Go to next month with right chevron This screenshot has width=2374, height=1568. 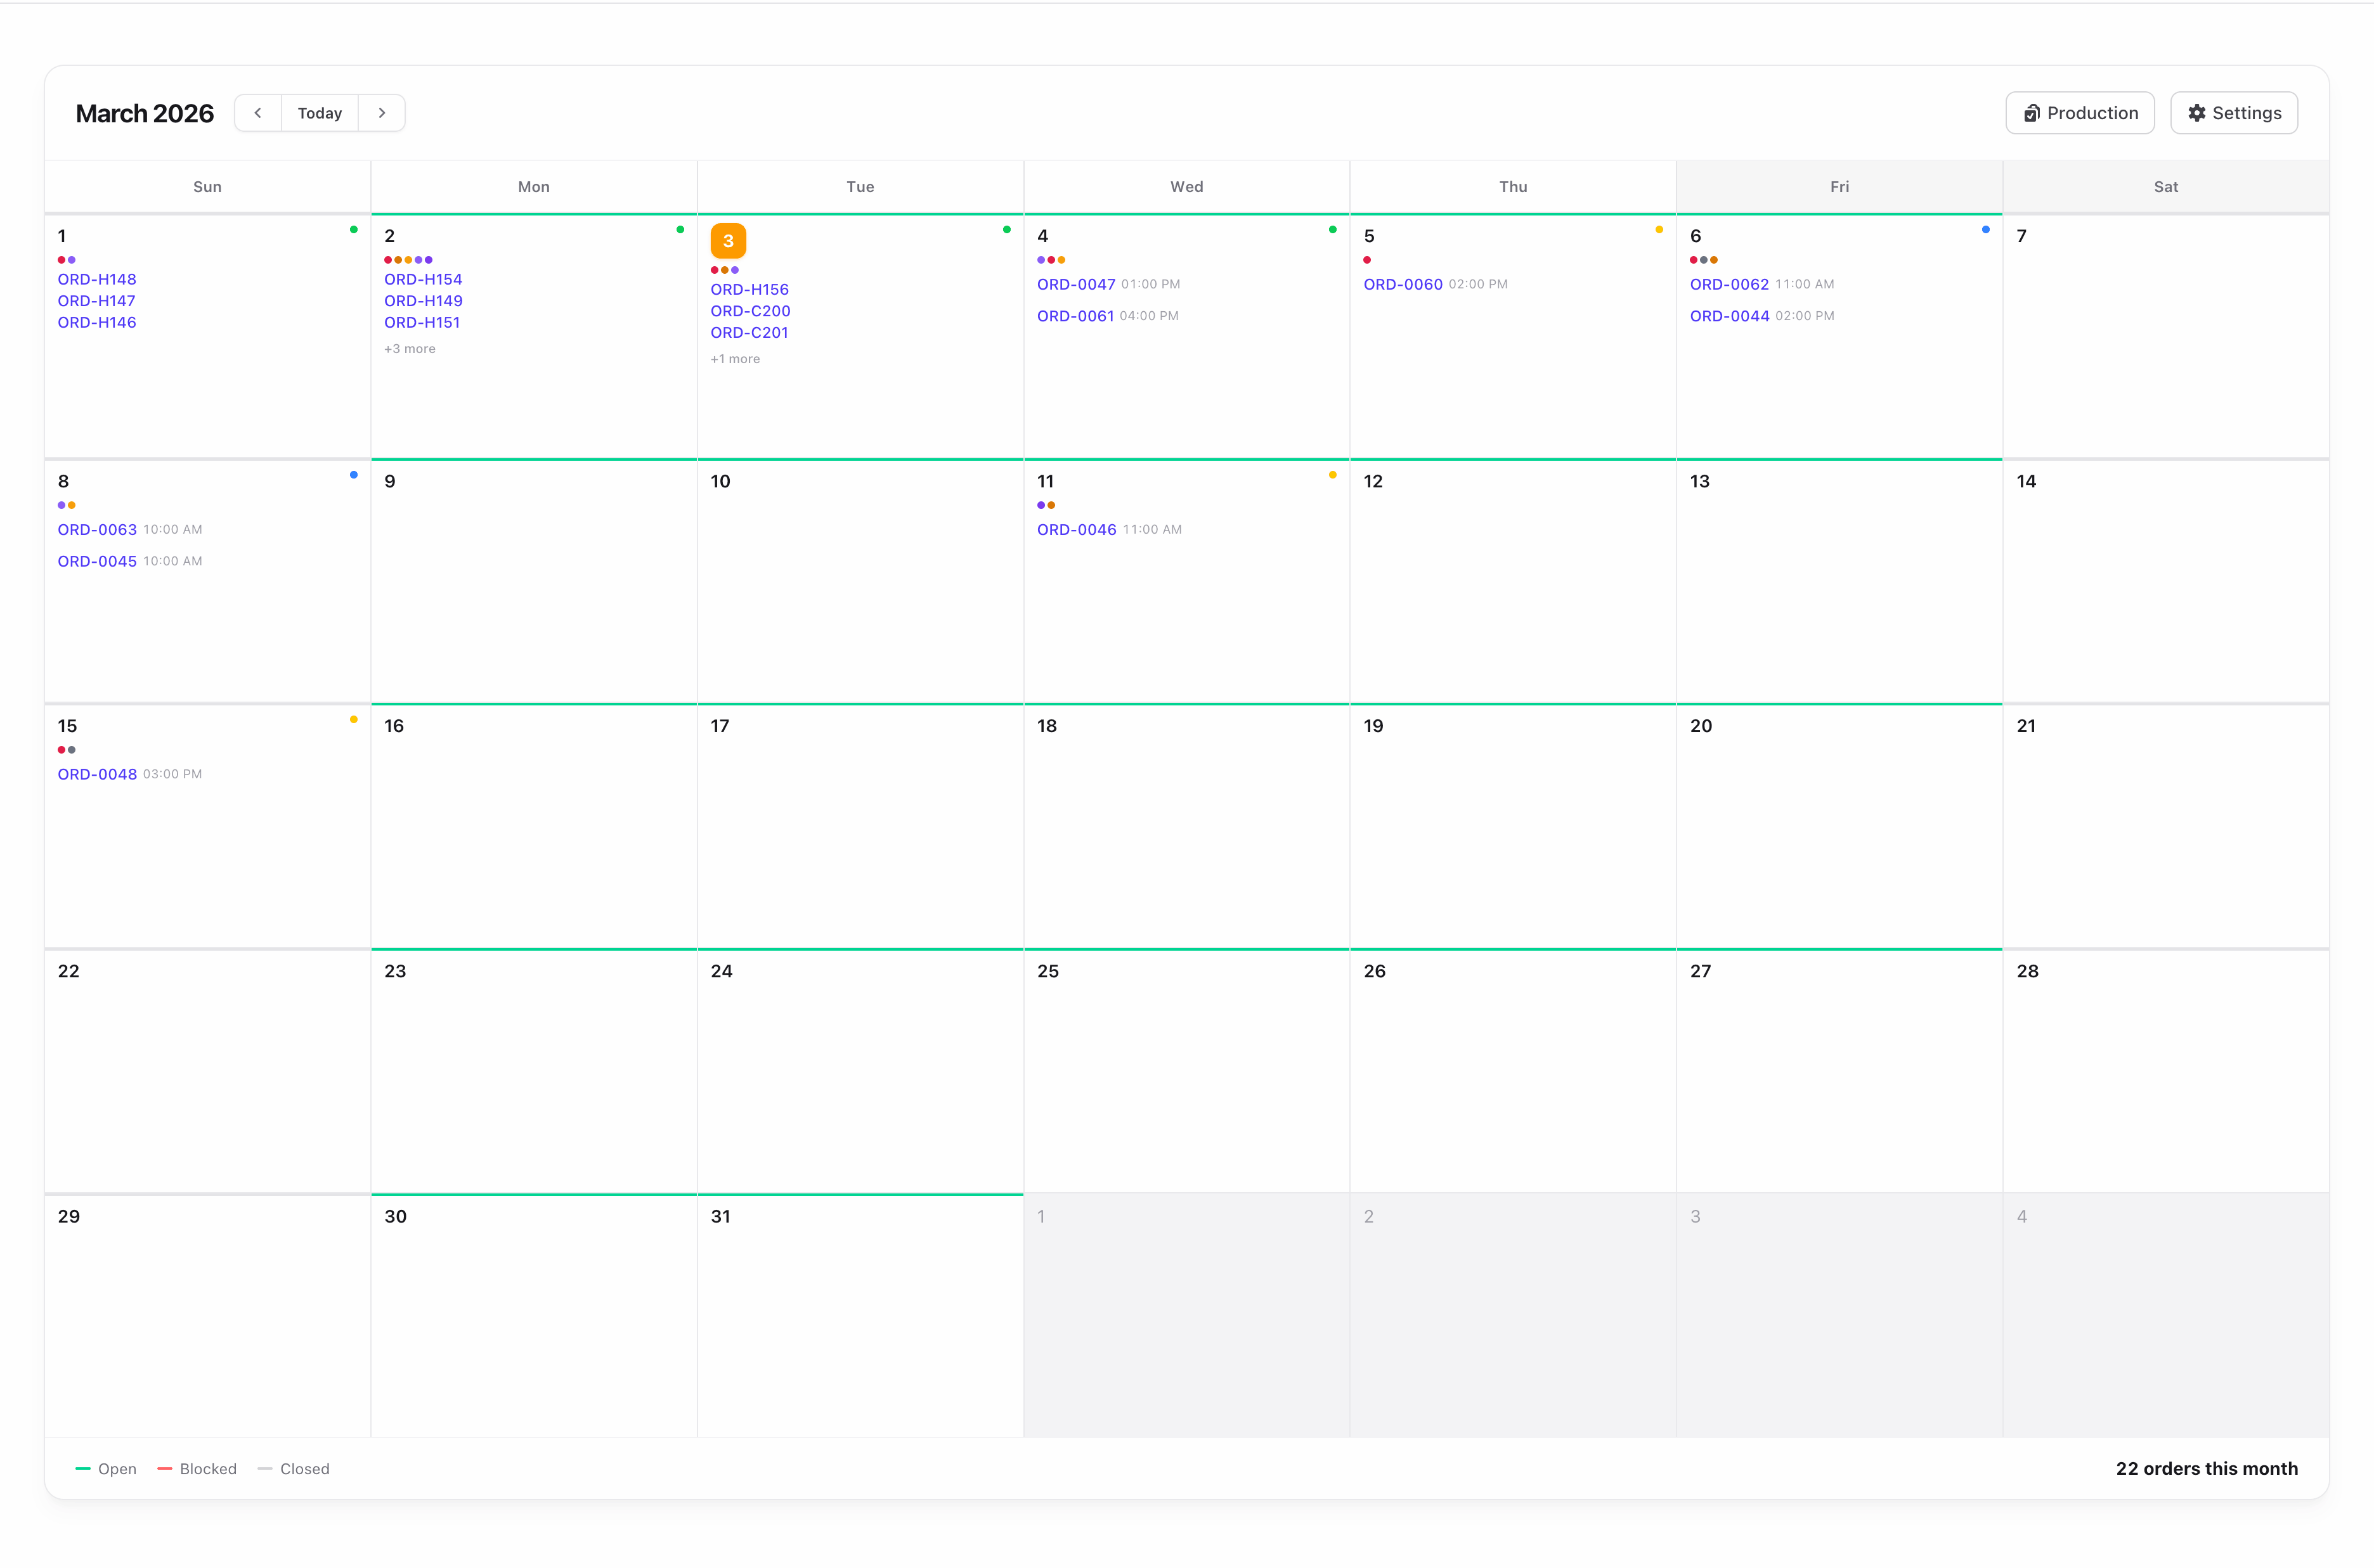(381, 112)
